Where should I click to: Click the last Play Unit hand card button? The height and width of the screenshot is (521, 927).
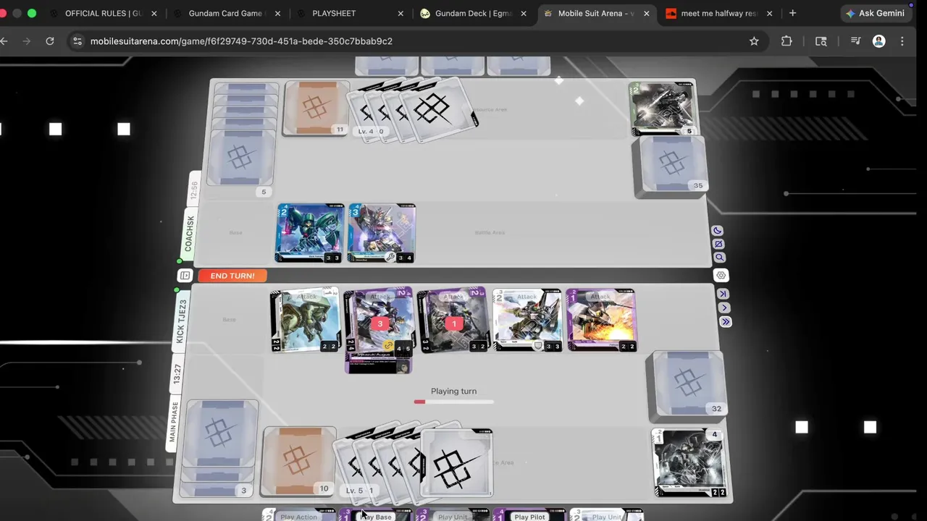pyautogui.click(x=606, y=517)
